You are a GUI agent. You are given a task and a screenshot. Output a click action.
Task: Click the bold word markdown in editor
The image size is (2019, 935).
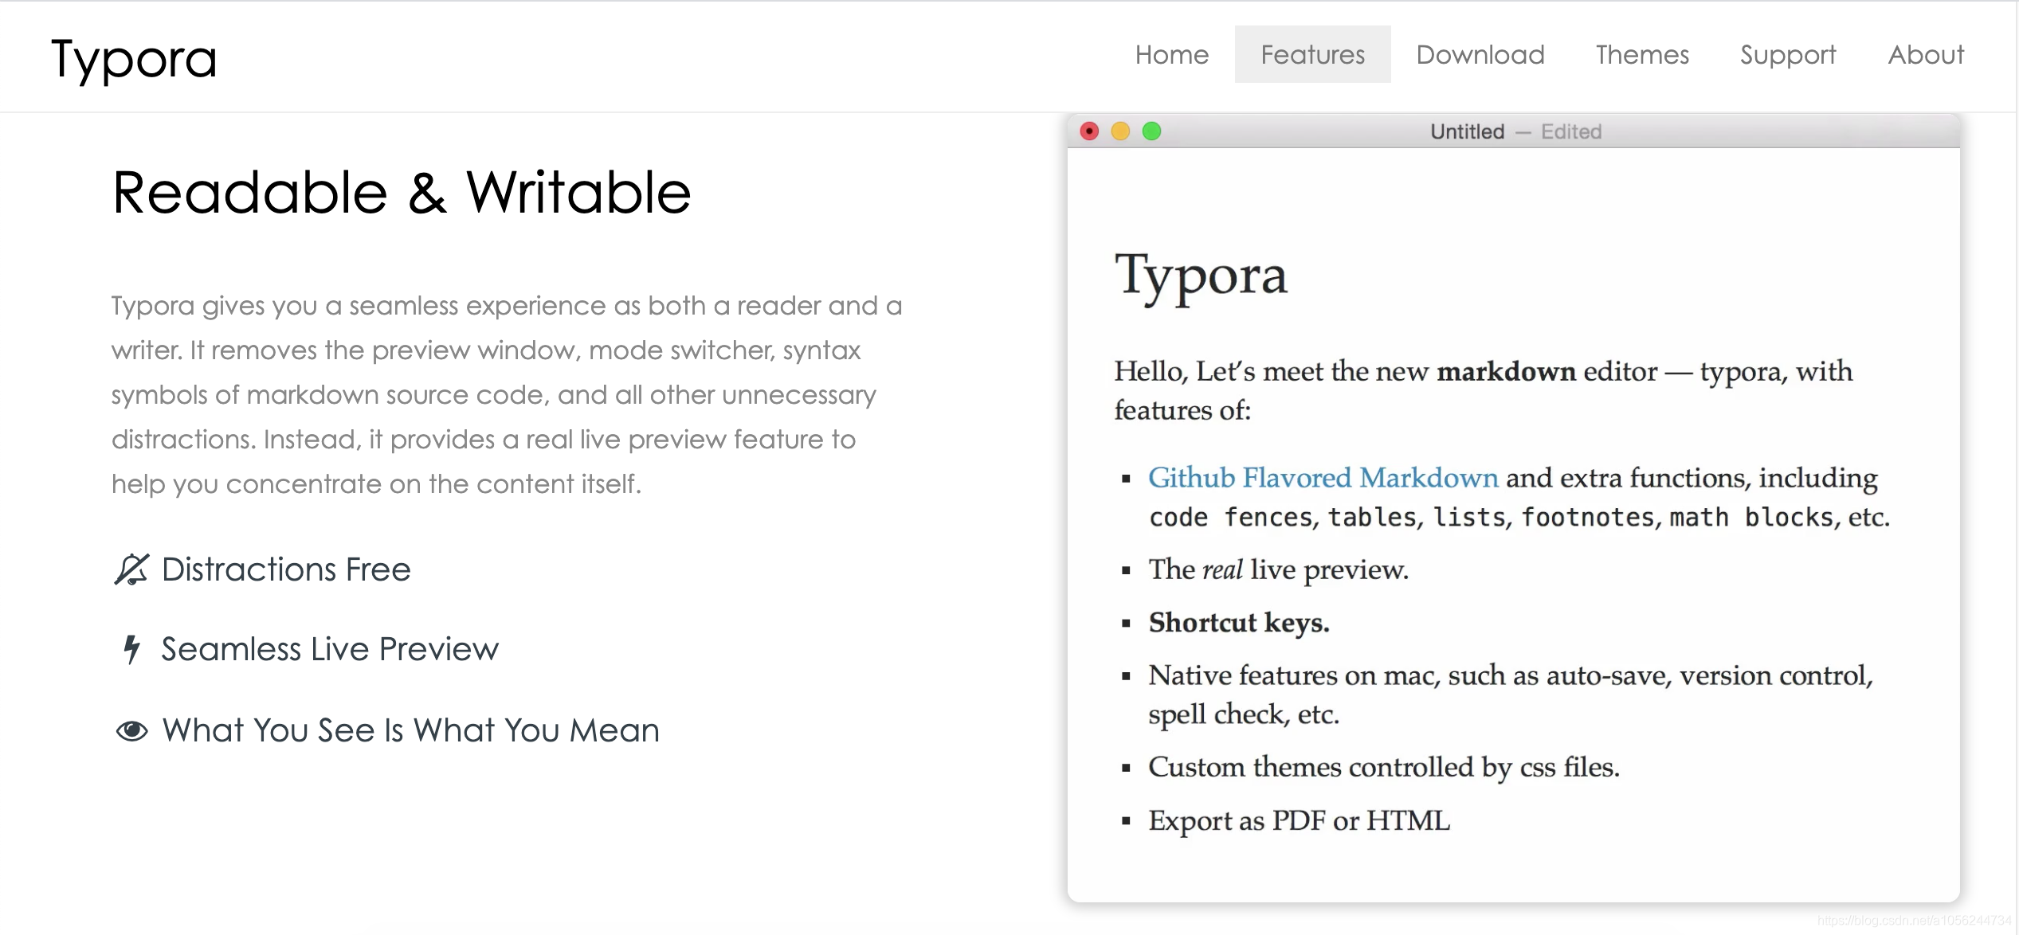[x=1506, y=371]
